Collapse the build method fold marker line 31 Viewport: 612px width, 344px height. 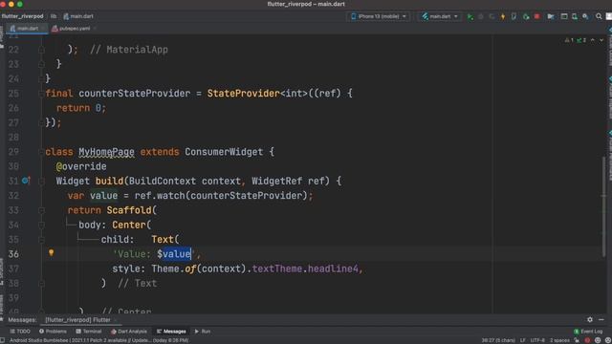click(41, 181)
